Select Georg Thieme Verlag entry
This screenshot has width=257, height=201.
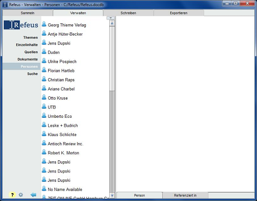point(67,25)
